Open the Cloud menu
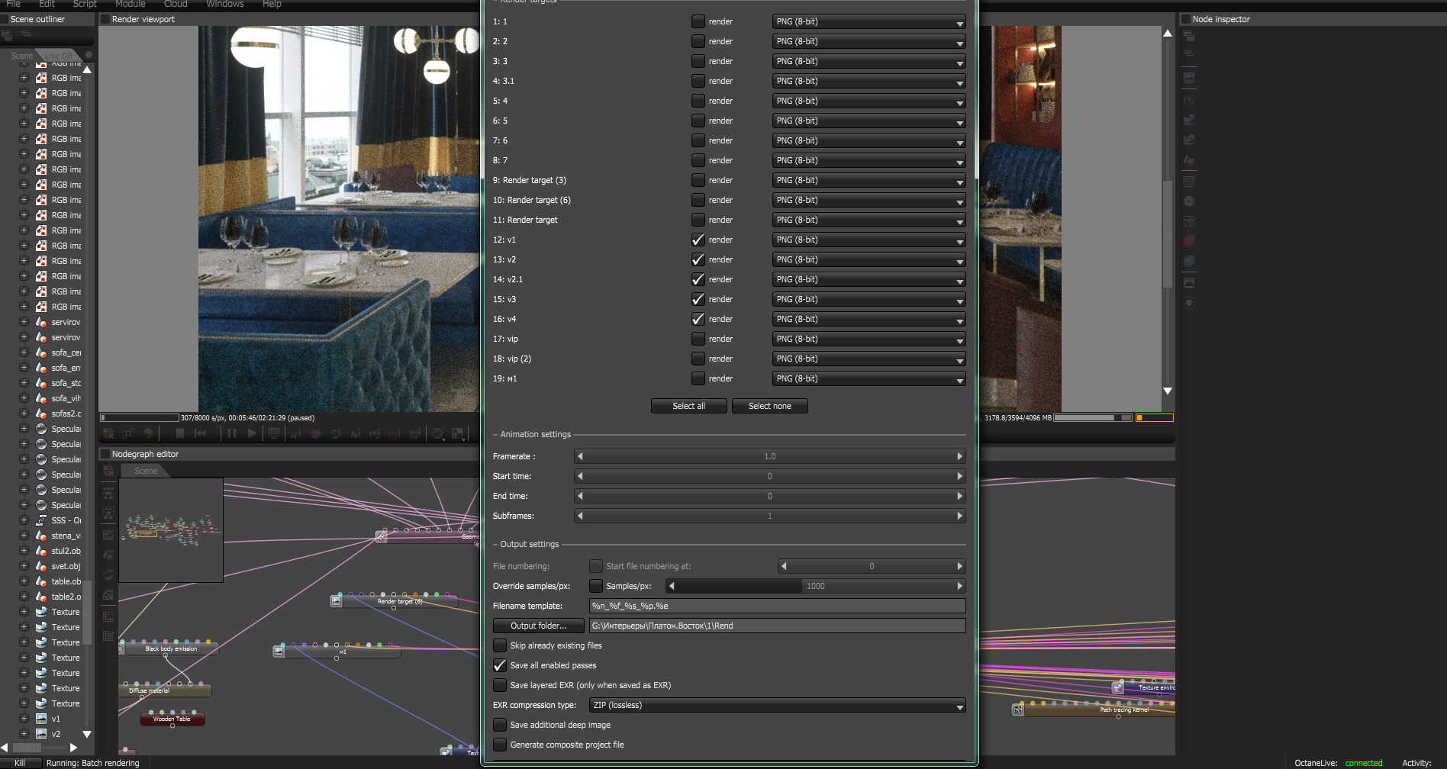Screen dimensions: 1447x769 click(x=176, y=4)
